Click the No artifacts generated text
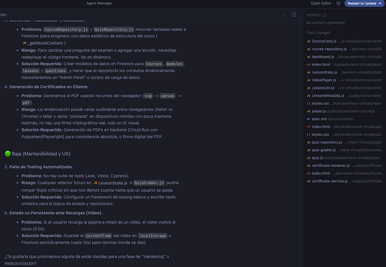The height and width of the screenshot is (267, 386). click(326, 23)
